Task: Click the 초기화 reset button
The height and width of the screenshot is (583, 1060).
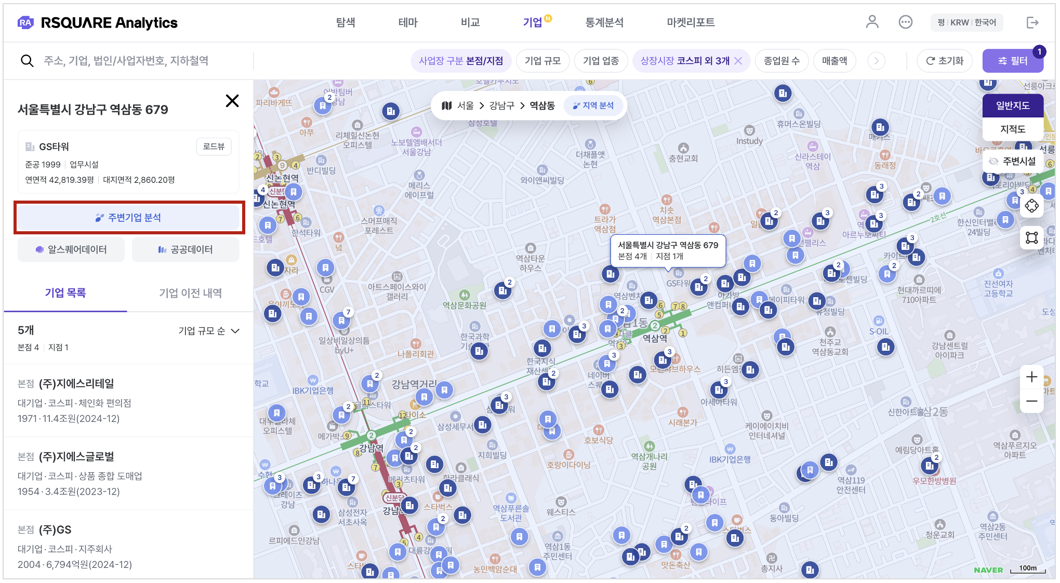Action: click(944, 61)
